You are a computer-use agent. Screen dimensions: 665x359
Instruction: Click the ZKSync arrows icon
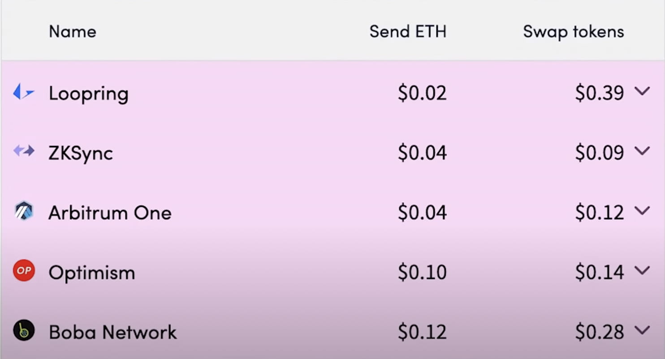[x=23, y=153]
